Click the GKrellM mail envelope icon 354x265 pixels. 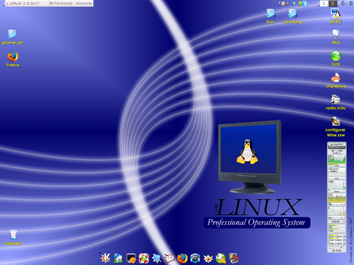pyautogui.click(x=331, y=247)
